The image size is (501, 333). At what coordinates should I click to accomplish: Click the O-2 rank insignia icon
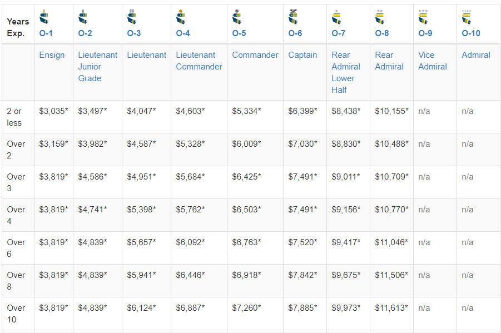[x=83, y=18]
